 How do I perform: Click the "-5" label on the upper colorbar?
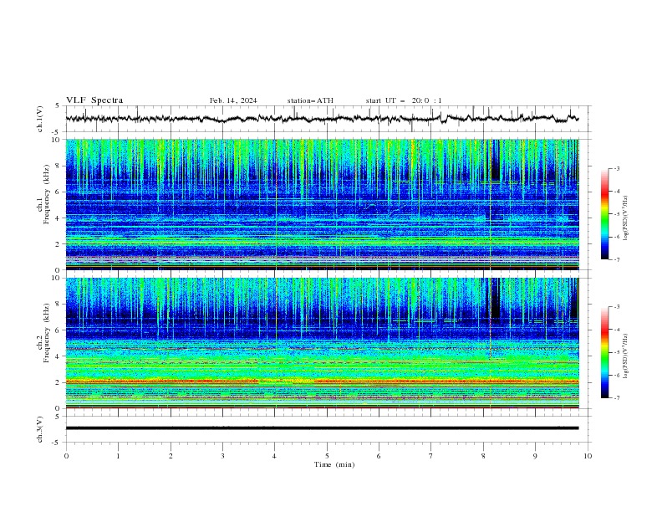click(617, 214)
